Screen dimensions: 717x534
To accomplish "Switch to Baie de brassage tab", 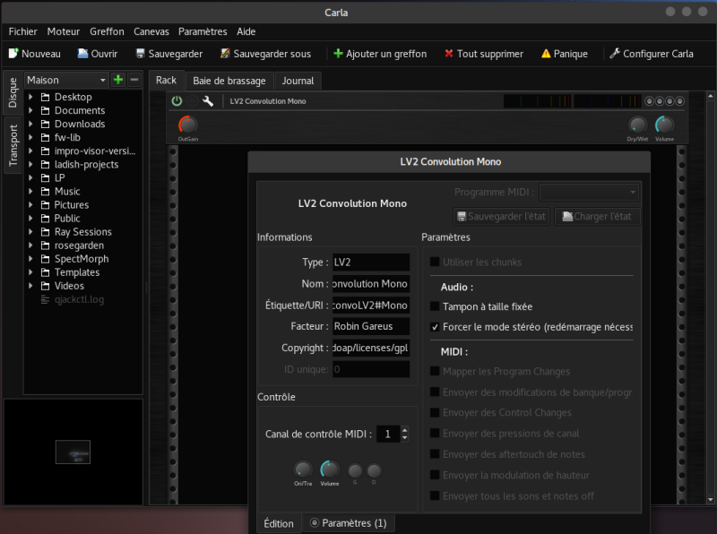I will tap(228, 81).
